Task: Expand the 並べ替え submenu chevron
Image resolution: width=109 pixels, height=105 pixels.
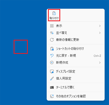Action: [x=100, y=33]
